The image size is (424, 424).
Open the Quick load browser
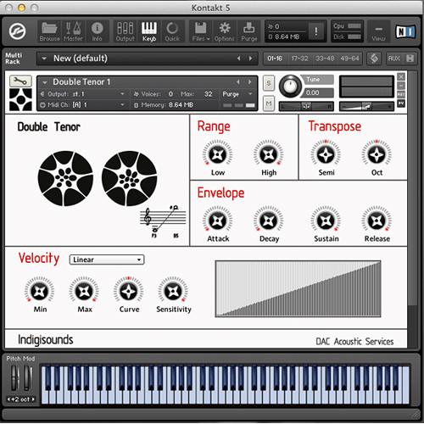[x=172, y=31]
